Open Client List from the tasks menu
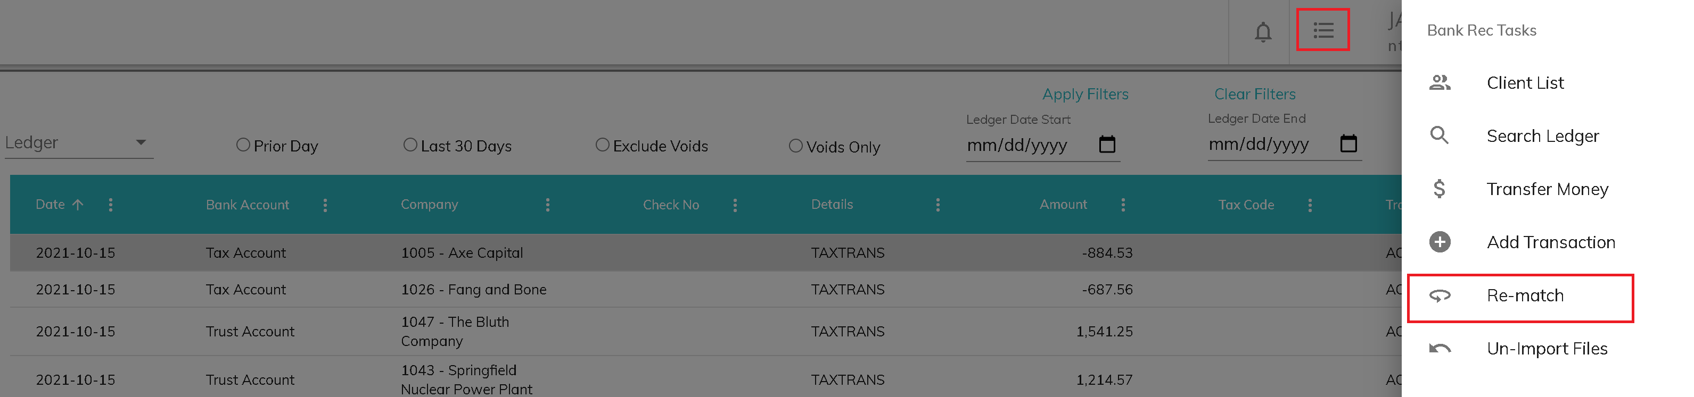The image size is (1694, 397). (1524, 83)
